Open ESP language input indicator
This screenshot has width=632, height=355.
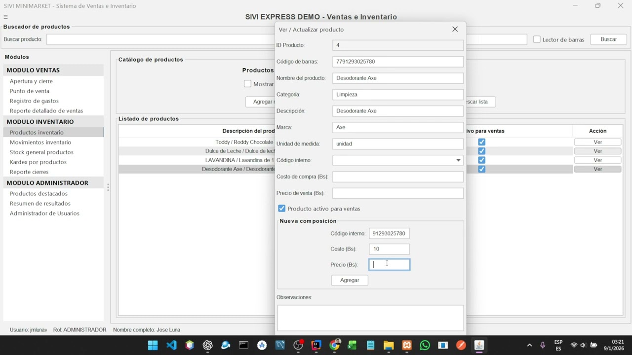pyautogui.click(x=558, y=345)
